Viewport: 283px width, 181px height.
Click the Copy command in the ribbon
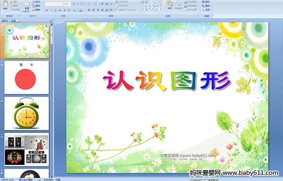[14, 6]
